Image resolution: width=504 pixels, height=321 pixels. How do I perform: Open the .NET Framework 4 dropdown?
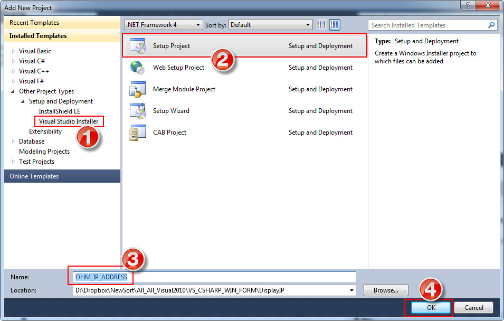point(164,25)
